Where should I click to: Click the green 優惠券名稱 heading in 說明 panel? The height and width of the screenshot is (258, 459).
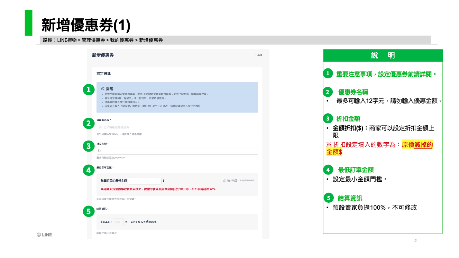tap(353, 92)
